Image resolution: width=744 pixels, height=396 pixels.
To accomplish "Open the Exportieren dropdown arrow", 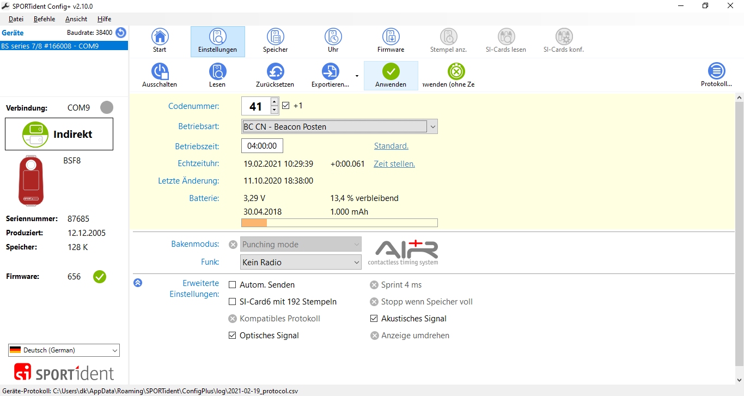I will click(357, 76).
